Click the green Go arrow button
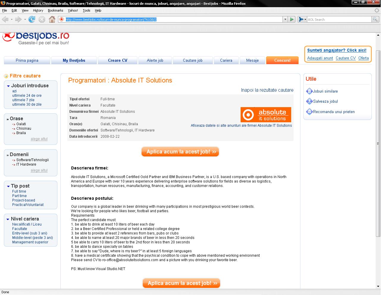The image size is (381, 295). 292,20
